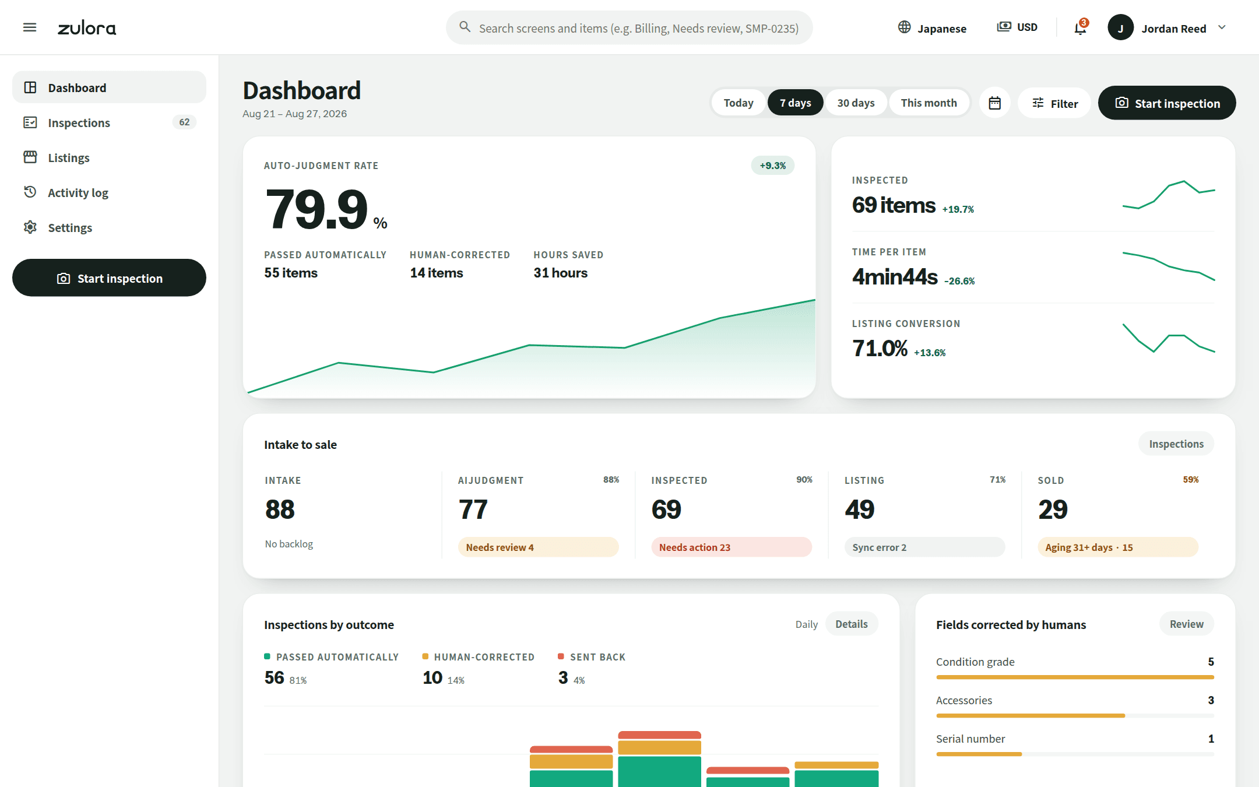Focus the search screens and items field
The height and width of the screenshot is (787, 1259).
[629, 27]
